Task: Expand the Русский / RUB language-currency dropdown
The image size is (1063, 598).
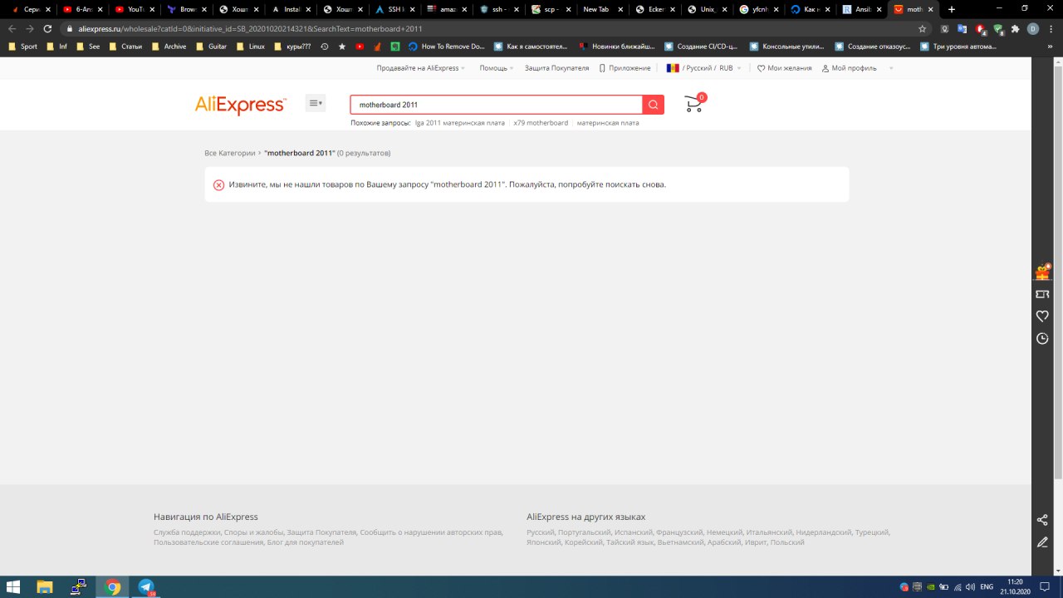Action: point(703,68)
